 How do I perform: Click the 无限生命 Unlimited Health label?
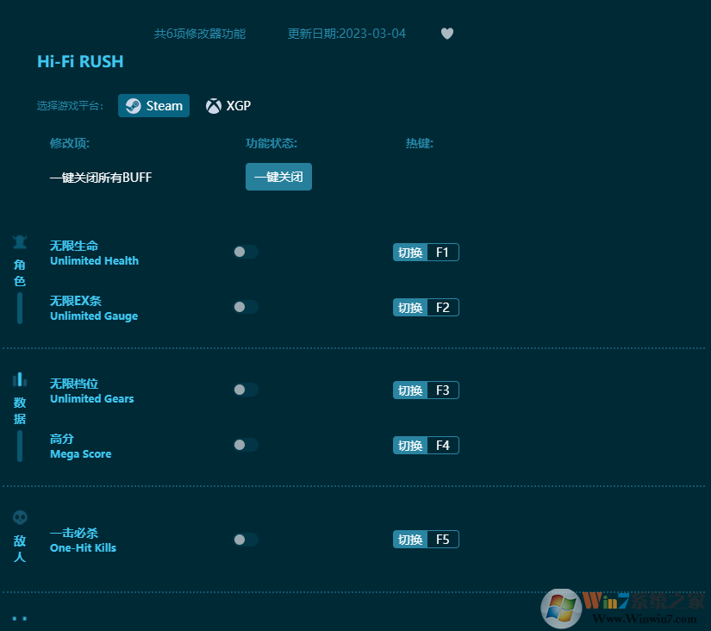[x=94, y=253]
